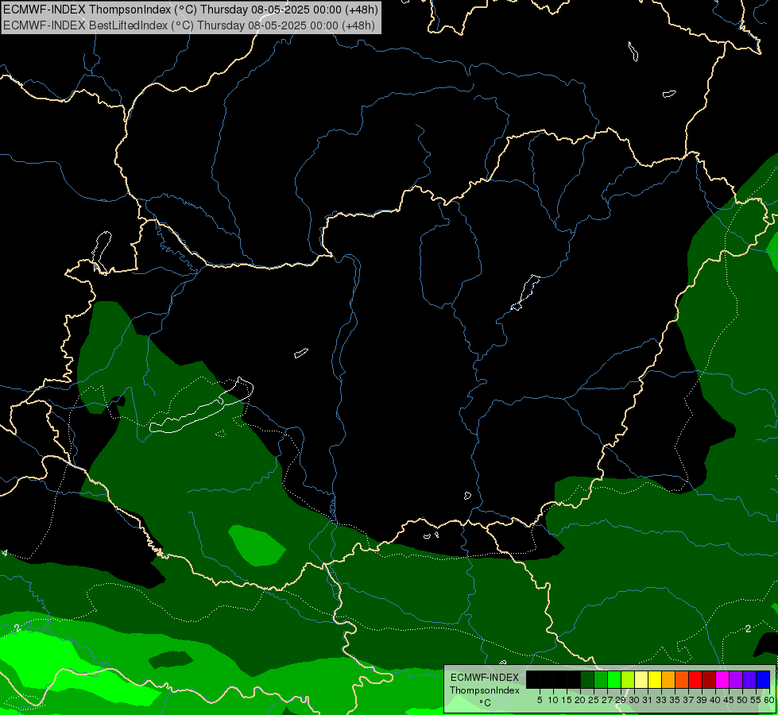
Task: Select the indigo 50–55 legend swatch
Action: pyautogui.click(x=749, y=679)
